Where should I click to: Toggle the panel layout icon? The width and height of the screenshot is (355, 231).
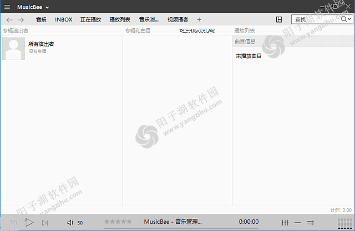point(279,20)
